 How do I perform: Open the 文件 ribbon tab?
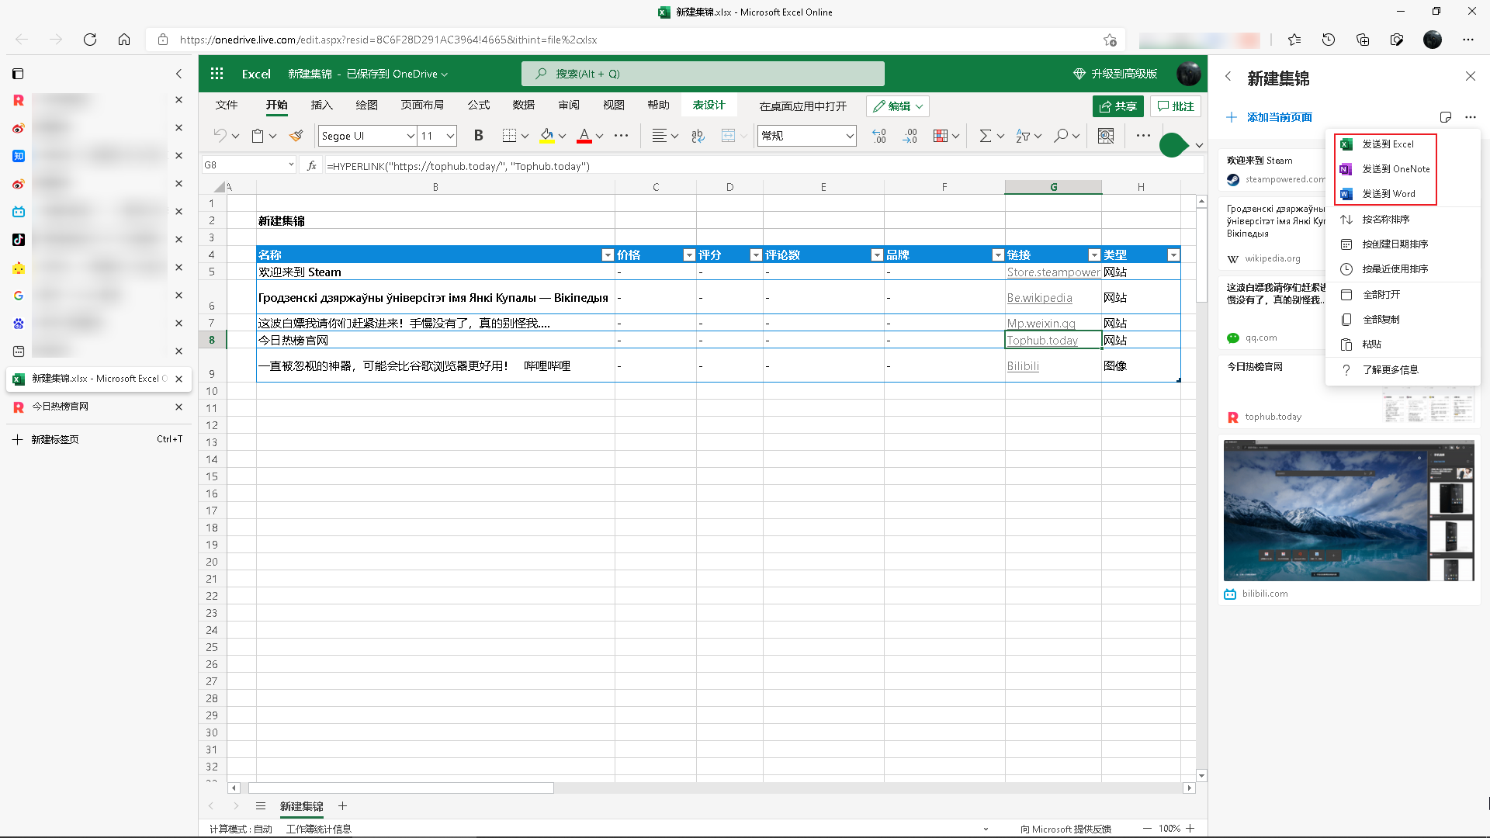(x=227, y=105)
